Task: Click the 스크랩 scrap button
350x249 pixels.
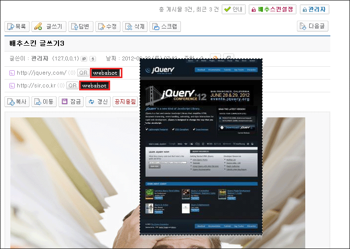Action: 165,27
